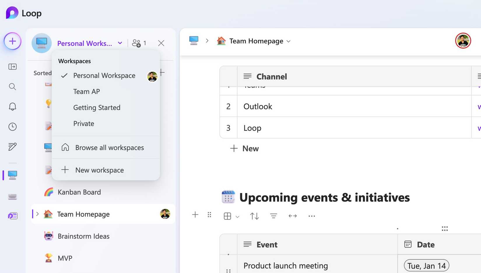Open the notifications bell icon
The image size is (481, 273).
pyautogui.click(x=12, y=106)
